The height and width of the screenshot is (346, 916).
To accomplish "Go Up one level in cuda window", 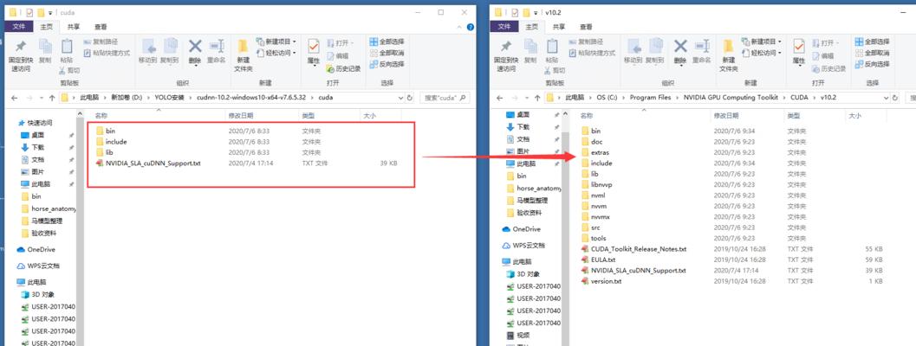I will click(52, 98).
